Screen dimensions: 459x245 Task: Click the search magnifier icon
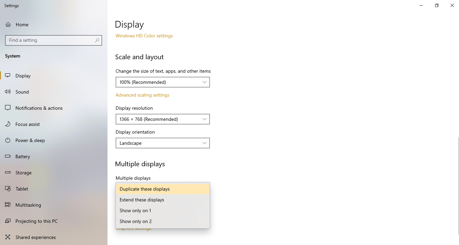97,40
